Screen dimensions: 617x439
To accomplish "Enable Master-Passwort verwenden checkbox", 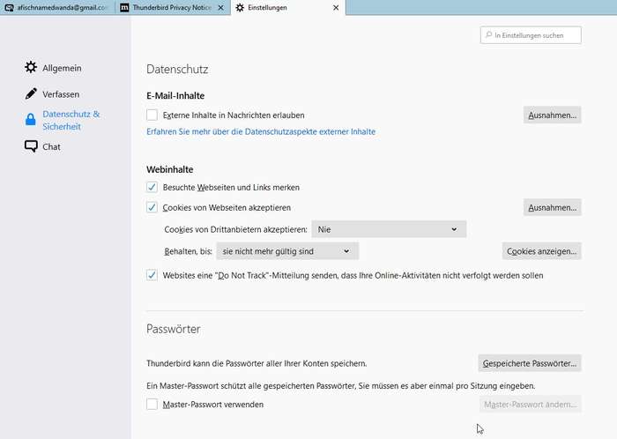I will coord(152,405).
